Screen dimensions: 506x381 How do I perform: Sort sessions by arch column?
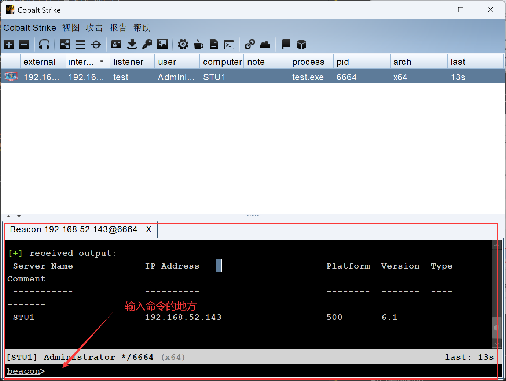point(419,62)
